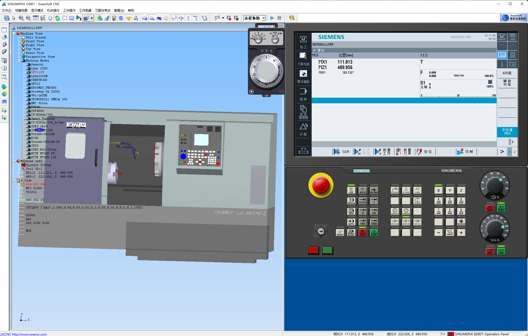Viewport: 528px width, 336px height.
Task: Open the 机床操作 menu
Action: 53,11
